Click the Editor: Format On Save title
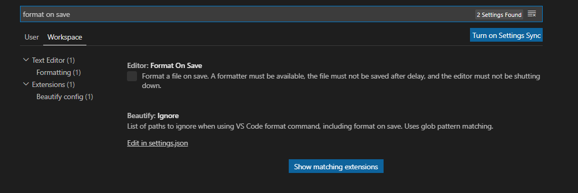The image size is (578, 193). pos(164,65)
